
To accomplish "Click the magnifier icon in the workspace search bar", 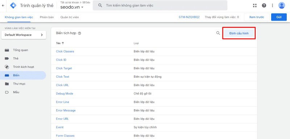I will tap(100, 5).
